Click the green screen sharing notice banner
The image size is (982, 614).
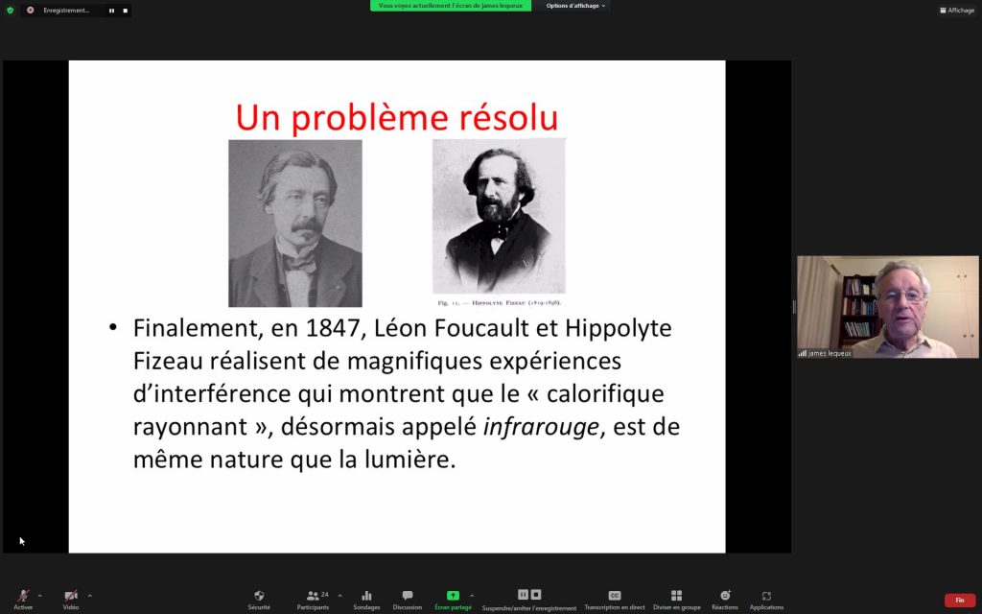[451, 6]
